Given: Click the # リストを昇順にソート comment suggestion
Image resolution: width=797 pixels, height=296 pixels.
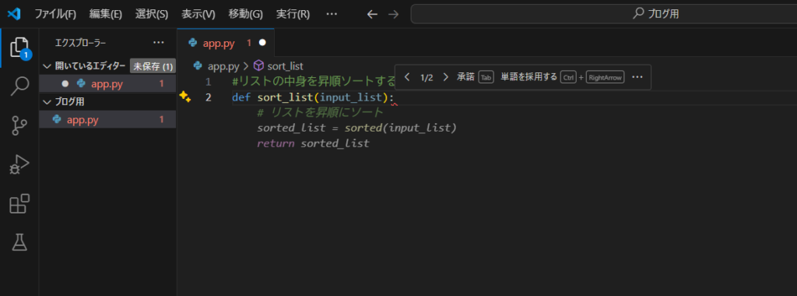Looking at the screenshot, I should click(x=320, y=112).
